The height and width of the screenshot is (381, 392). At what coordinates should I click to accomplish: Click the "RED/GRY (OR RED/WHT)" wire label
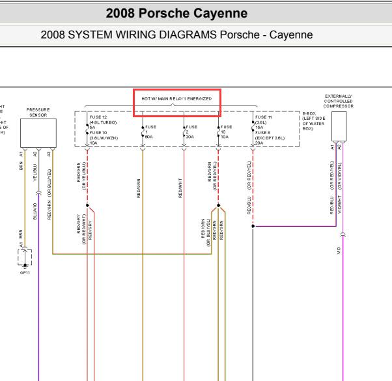pyautogui.click(x=81, y=229)
